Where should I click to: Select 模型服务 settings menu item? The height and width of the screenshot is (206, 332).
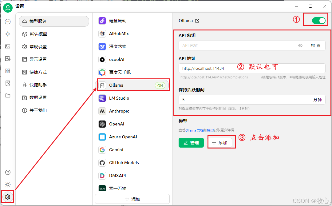click(x=54, y=21)
